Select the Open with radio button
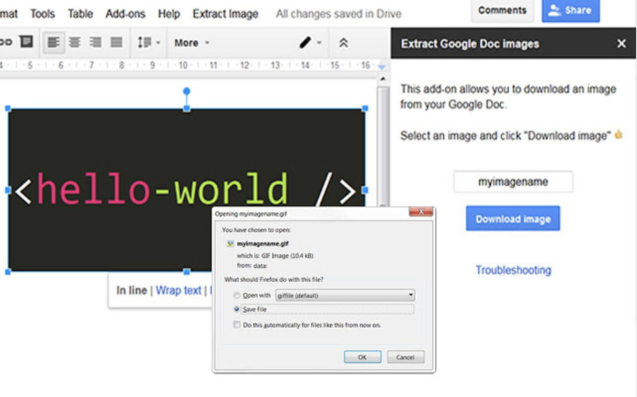637x397 pixels. pos(236,295)
